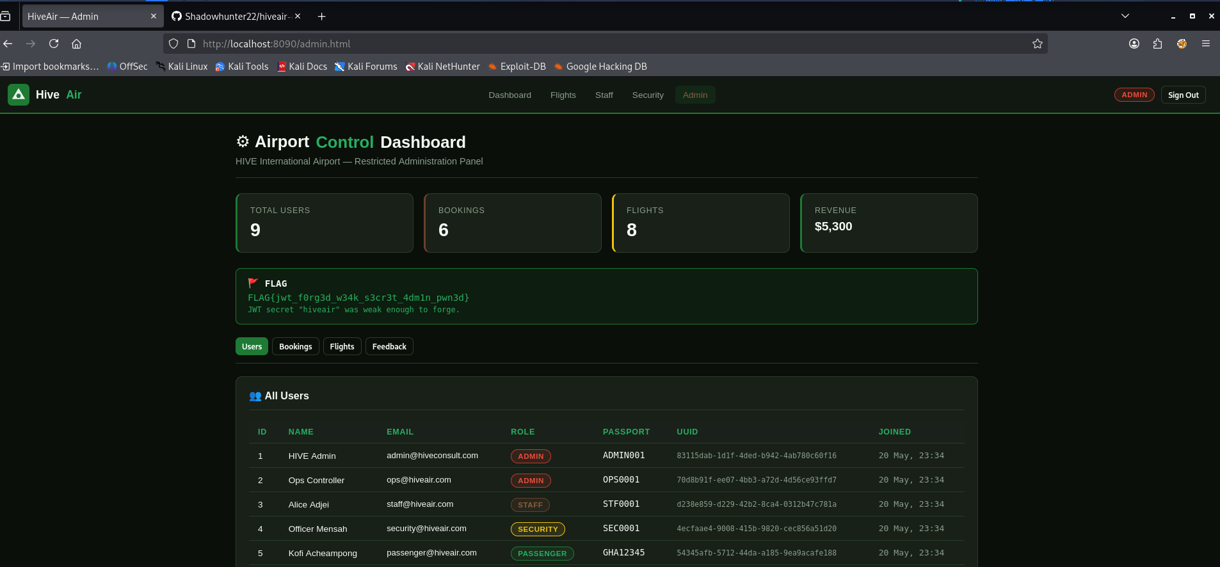Click the HIVE Admin name cell

312,456
